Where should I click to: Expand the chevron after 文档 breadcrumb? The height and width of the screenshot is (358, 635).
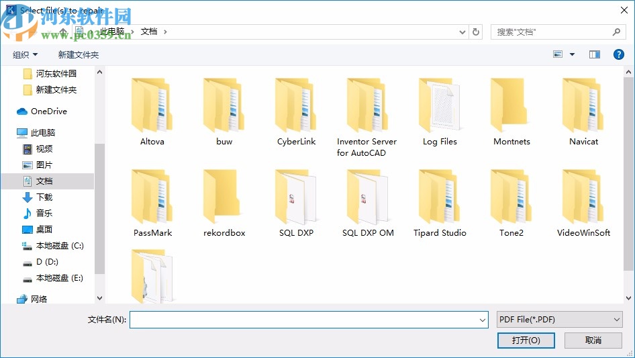click(x=165, y=32)
